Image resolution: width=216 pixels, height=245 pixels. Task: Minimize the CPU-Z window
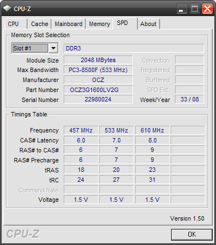[182, 9]
